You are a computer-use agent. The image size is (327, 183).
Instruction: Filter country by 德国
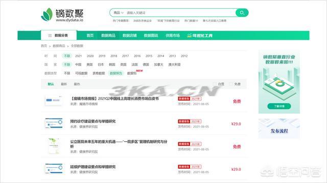click(146, 65)
